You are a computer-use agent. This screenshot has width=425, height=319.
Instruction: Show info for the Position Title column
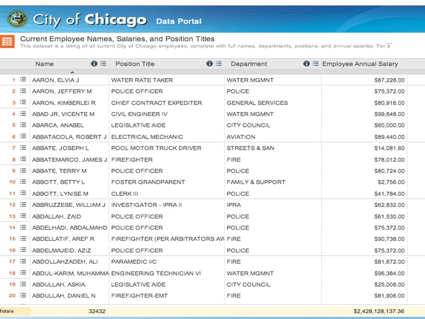[x=209, y=64]
